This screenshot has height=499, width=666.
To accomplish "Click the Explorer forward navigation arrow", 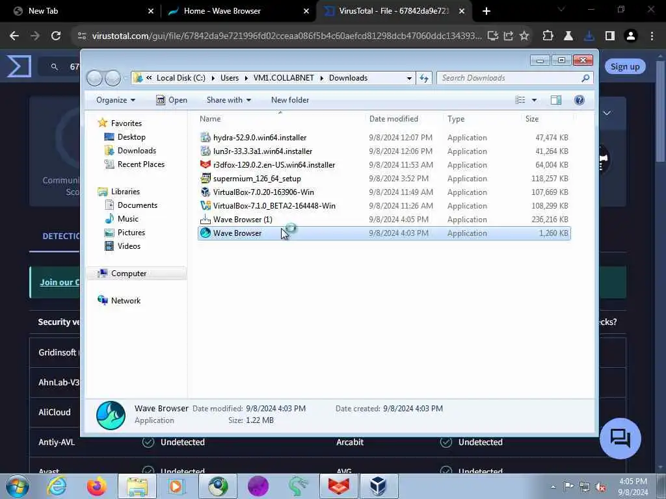I will 113,78.
